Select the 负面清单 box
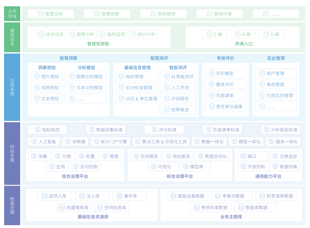 click(x=225, y=95)
